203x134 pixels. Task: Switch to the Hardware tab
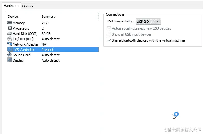[11, 6]
